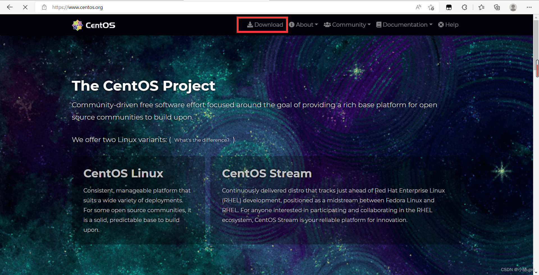This screenshot has width=539, height=275.
Task: Click the scrollbar down arrow
Action: (x=536, y=272)
